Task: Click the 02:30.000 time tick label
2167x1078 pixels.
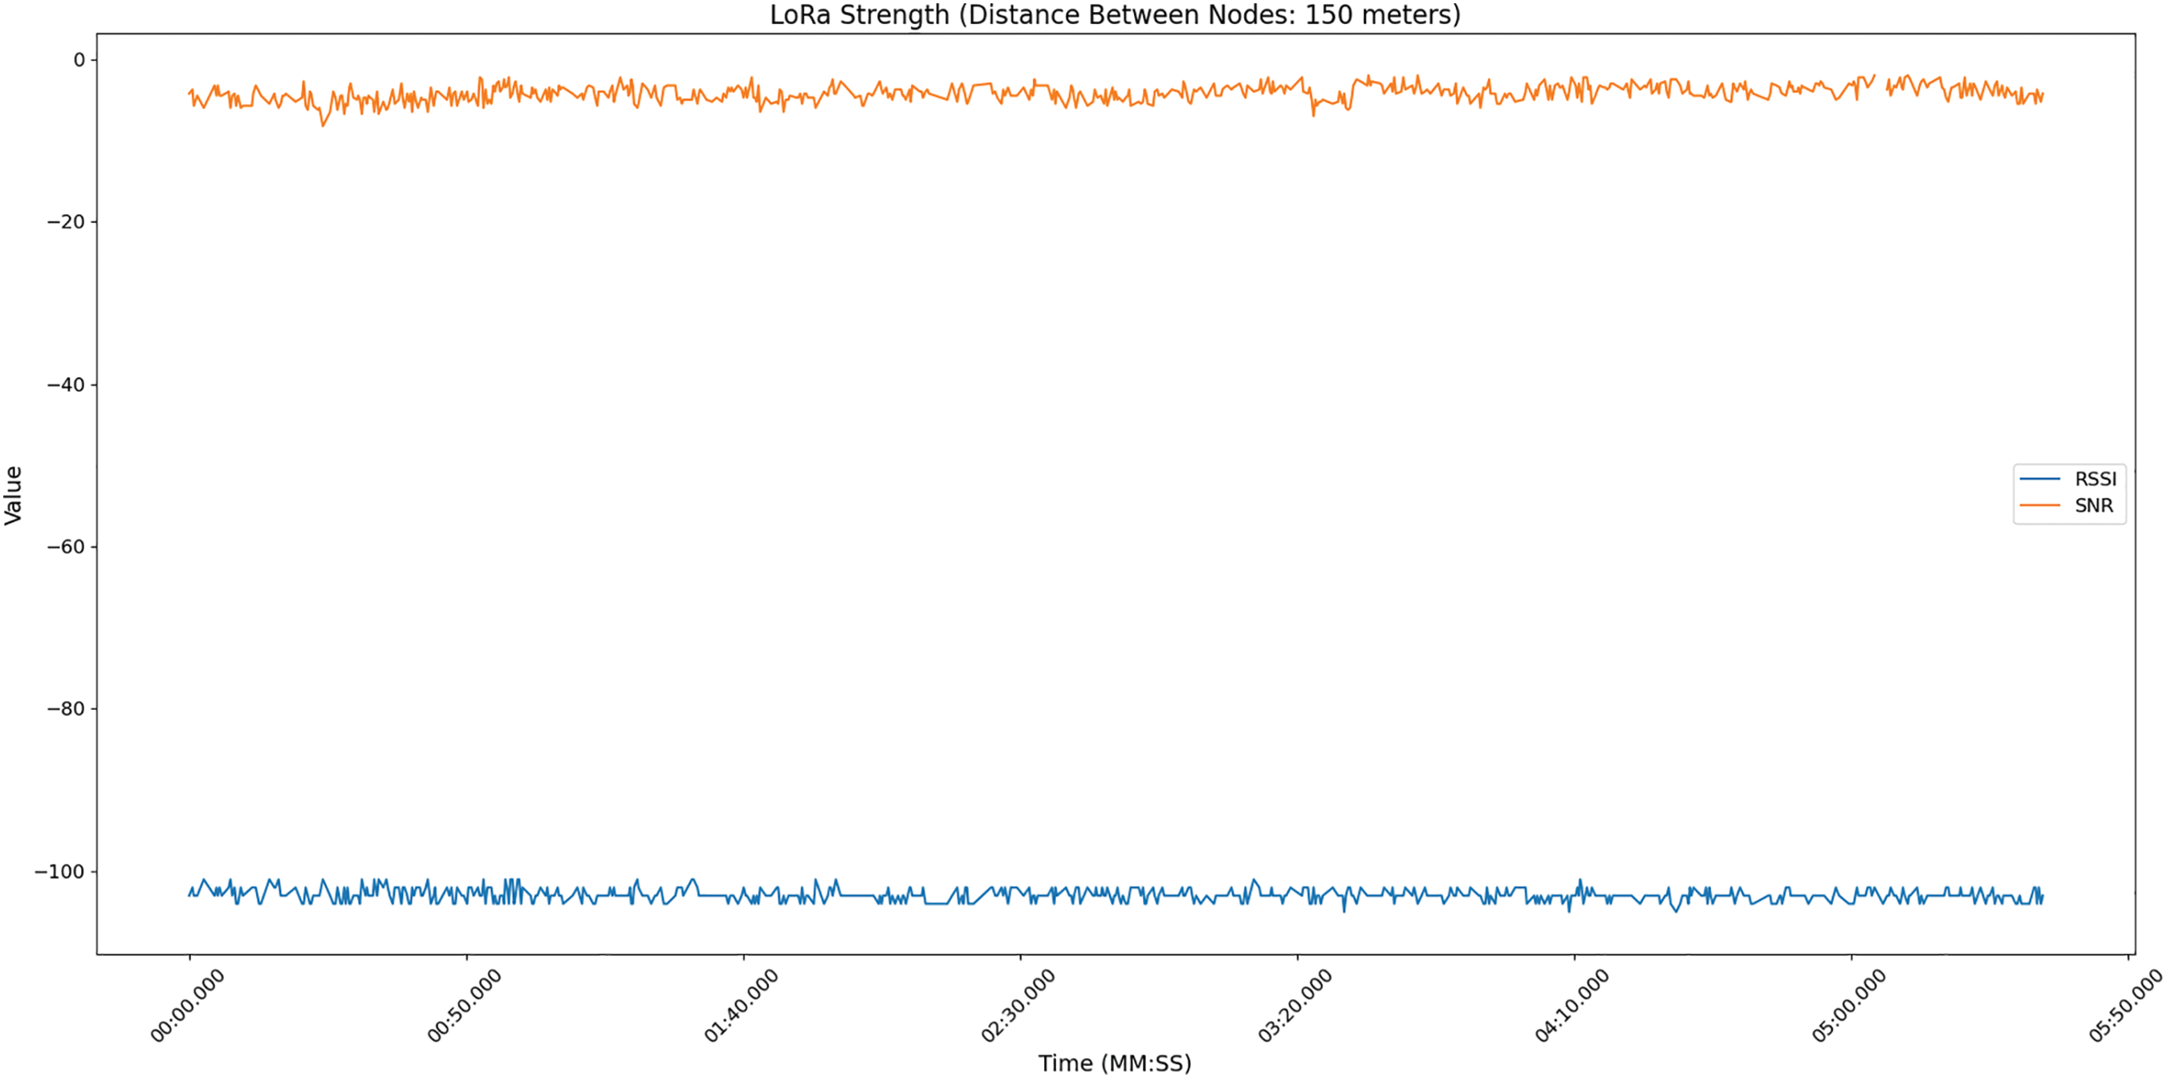Action: coord(1017,1006)
